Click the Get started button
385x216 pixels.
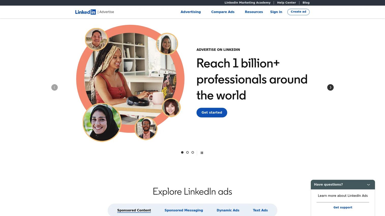tap(212, 112)
